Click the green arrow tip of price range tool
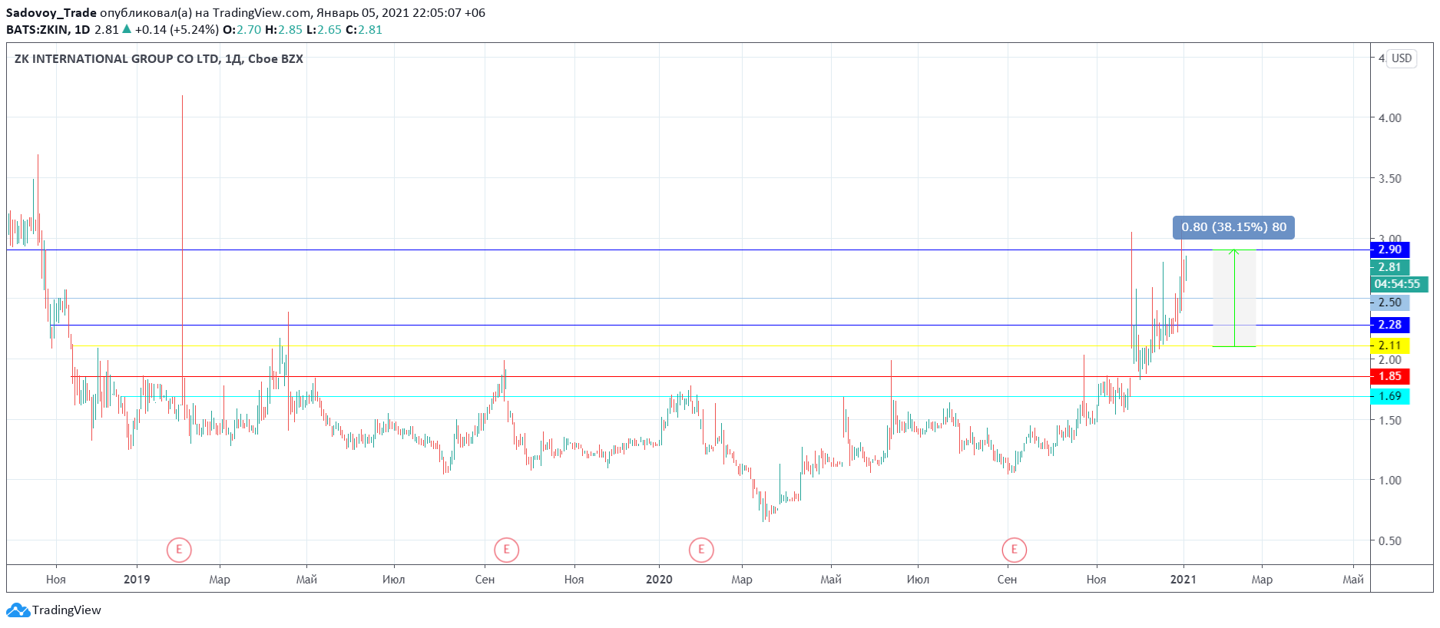Screen dimensions: 1440x628 click(1234, 251)
